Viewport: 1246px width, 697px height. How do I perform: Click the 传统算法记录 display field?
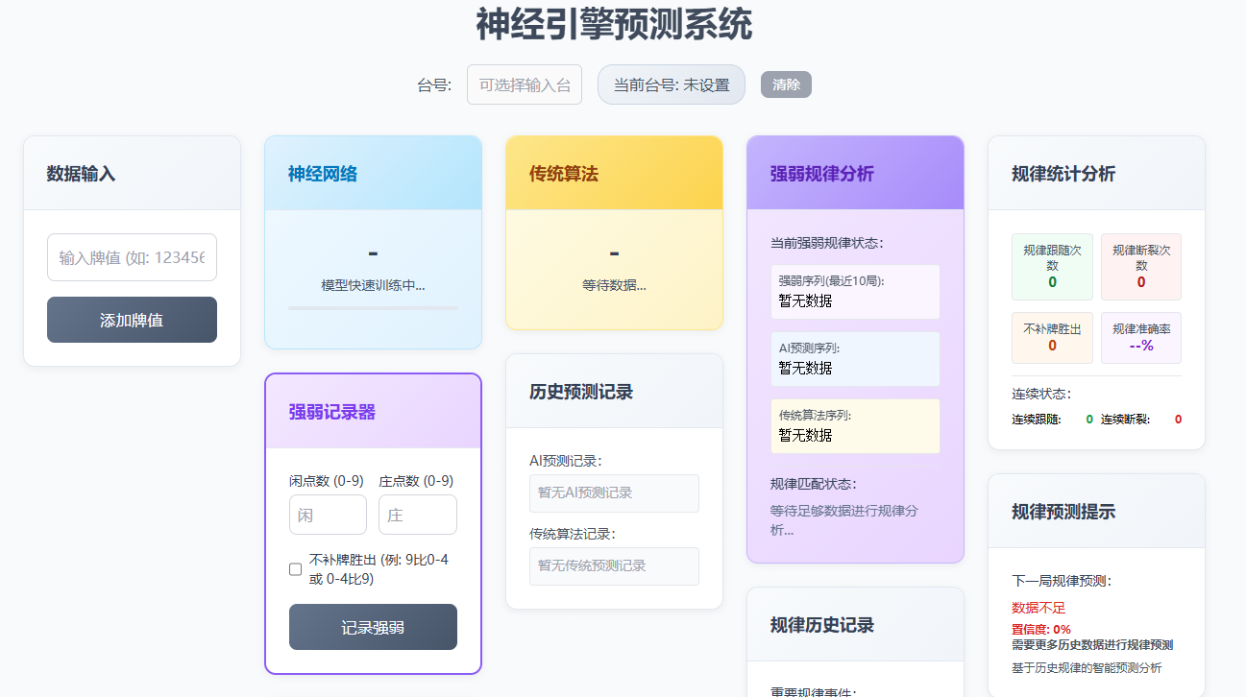(614, 566)
